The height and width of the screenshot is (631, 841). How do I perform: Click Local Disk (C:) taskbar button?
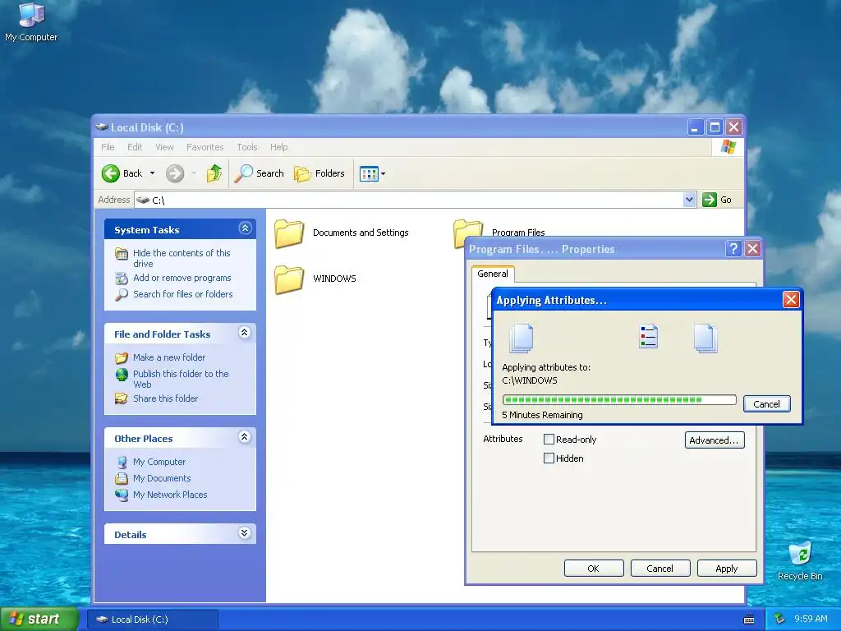click(x=152, y=619)
